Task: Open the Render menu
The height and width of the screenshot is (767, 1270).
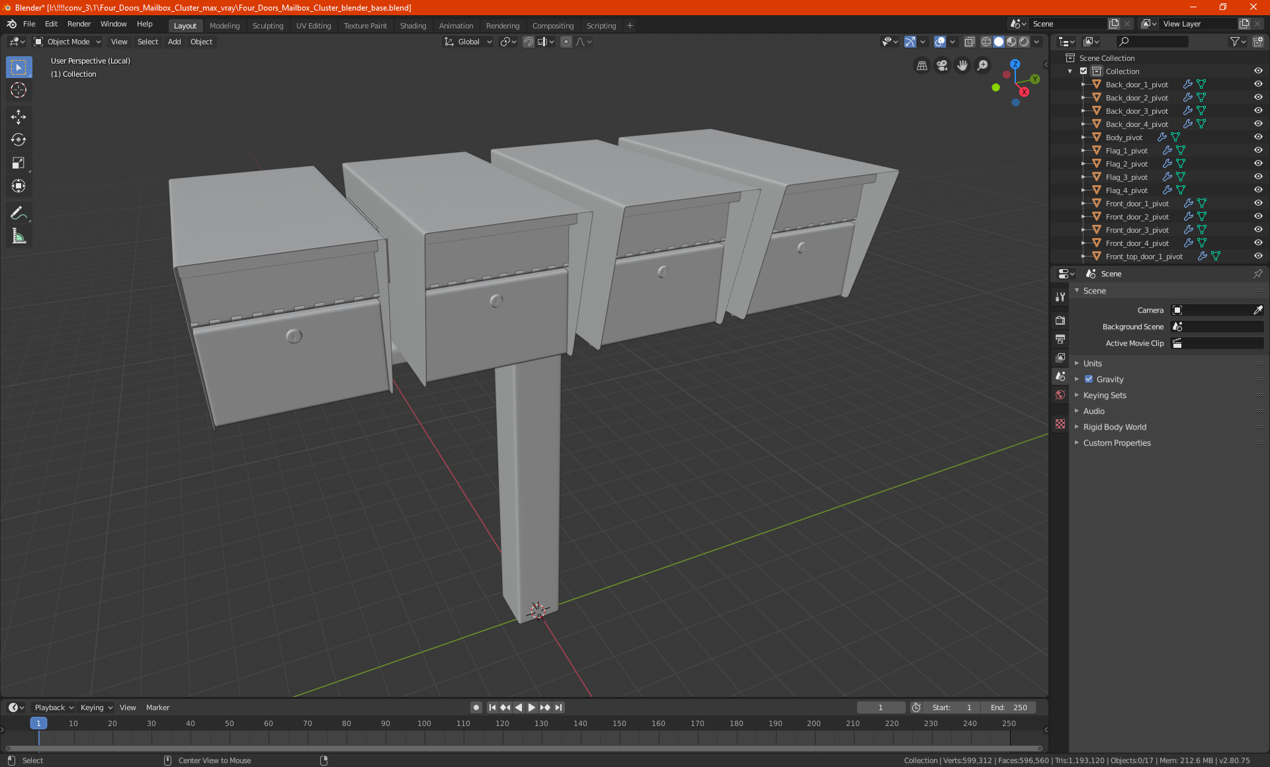Action: pyautogui.click(x=79, y=24)
